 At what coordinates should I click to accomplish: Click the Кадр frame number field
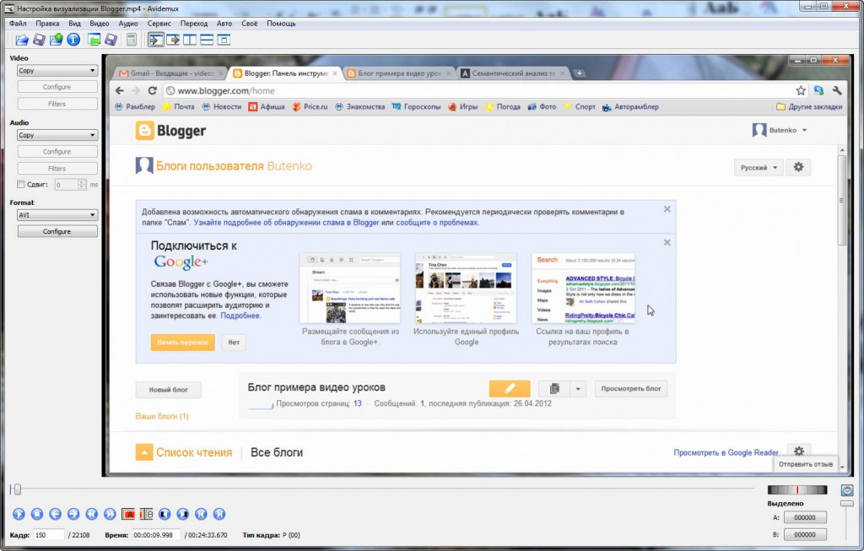point(48,534)
